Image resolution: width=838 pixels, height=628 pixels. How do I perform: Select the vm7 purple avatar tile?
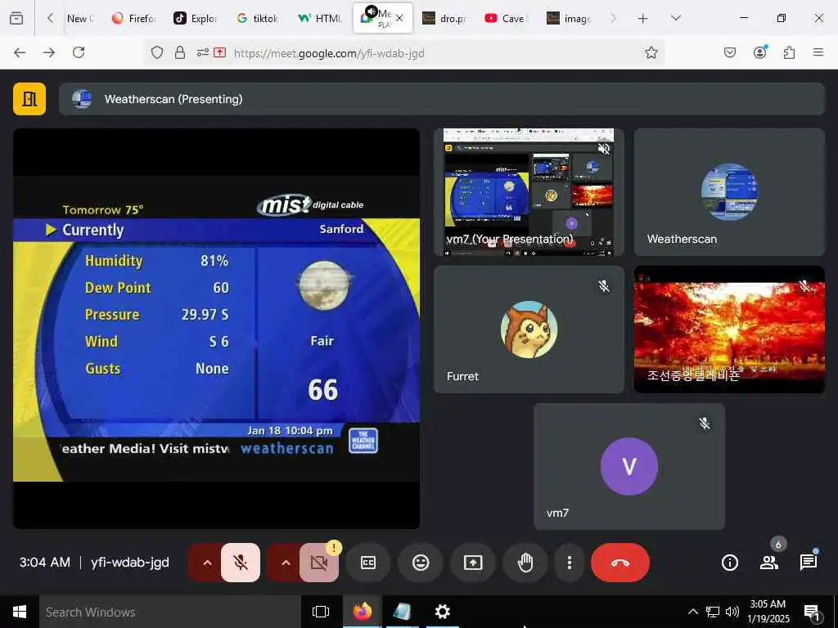coord(629,467)
